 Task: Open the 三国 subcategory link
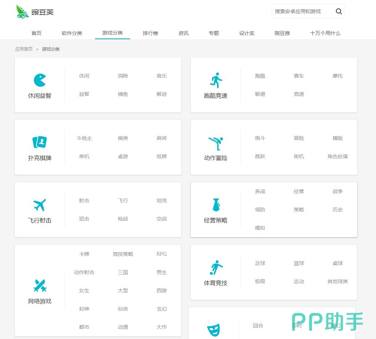click(x=123, y=272)
